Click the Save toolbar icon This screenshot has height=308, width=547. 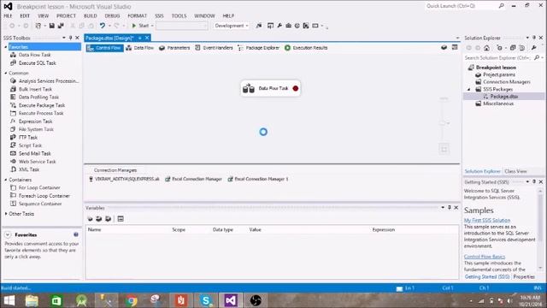[51, 26]
